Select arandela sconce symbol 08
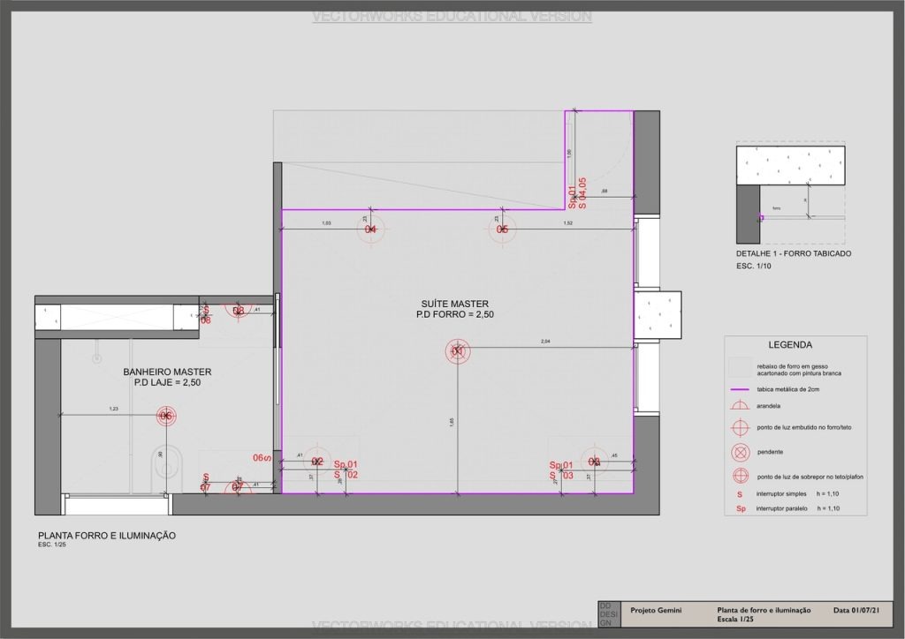The image size is (905, 639). (x=239, y=311)
